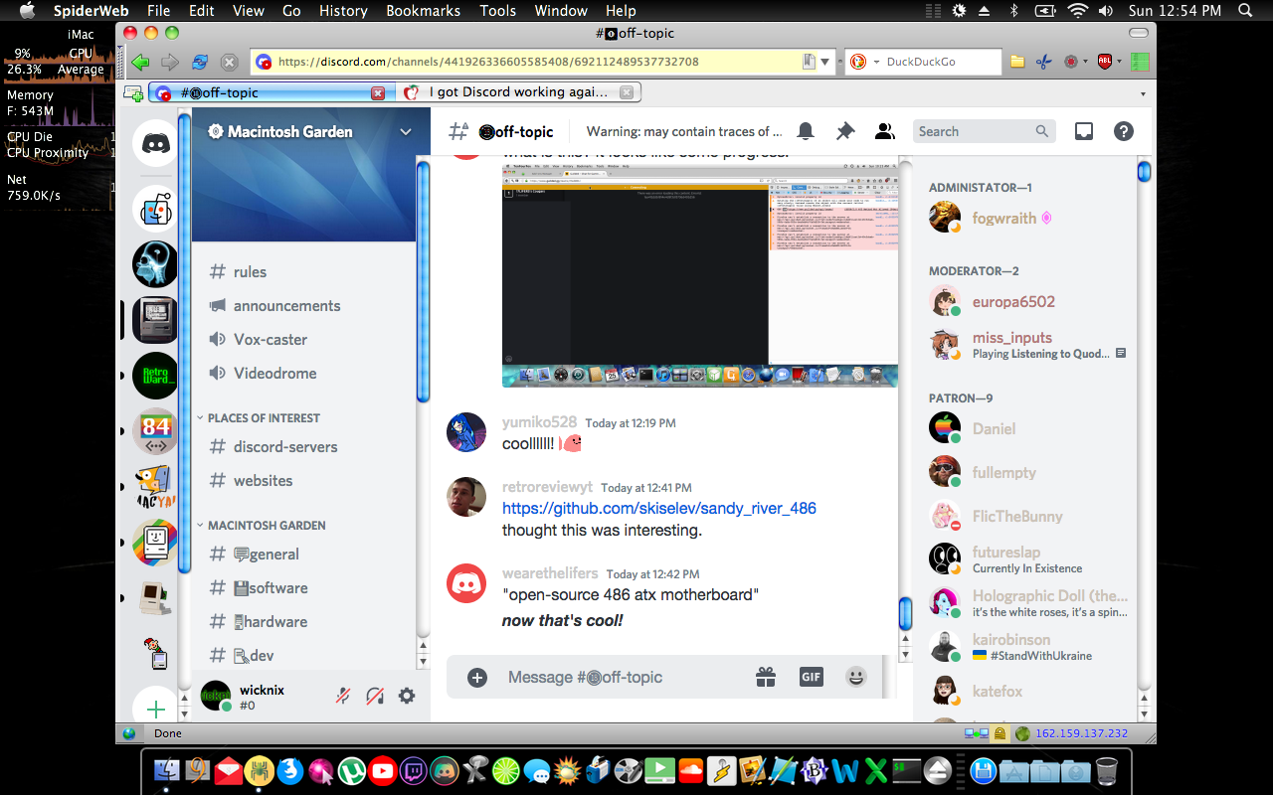Image resolution: width=1273 pixels, height=795 pixels.
Task: Select the rainbow classic Mac server icon
Action: (155, 543)
